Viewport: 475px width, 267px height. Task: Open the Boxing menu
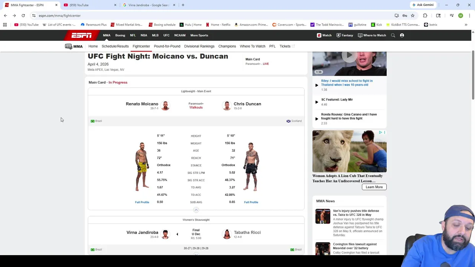click(x=120, y=35)
